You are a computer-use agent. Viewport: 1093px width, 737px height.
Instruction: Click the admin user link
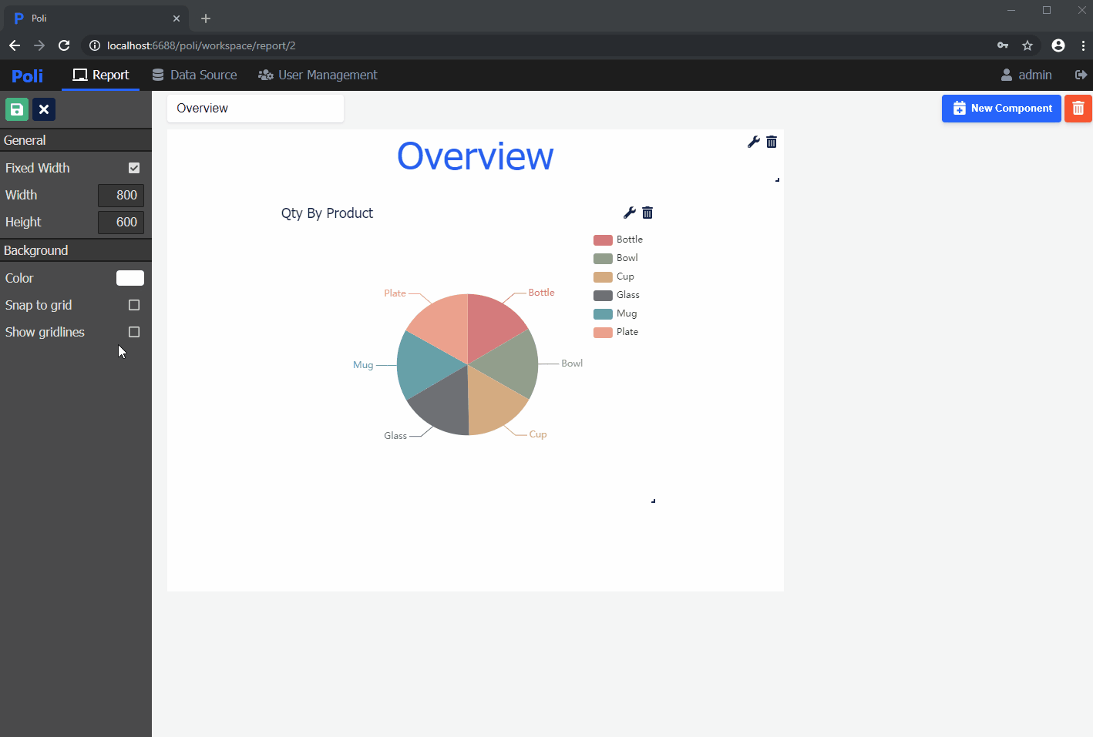click(1026, 75)
